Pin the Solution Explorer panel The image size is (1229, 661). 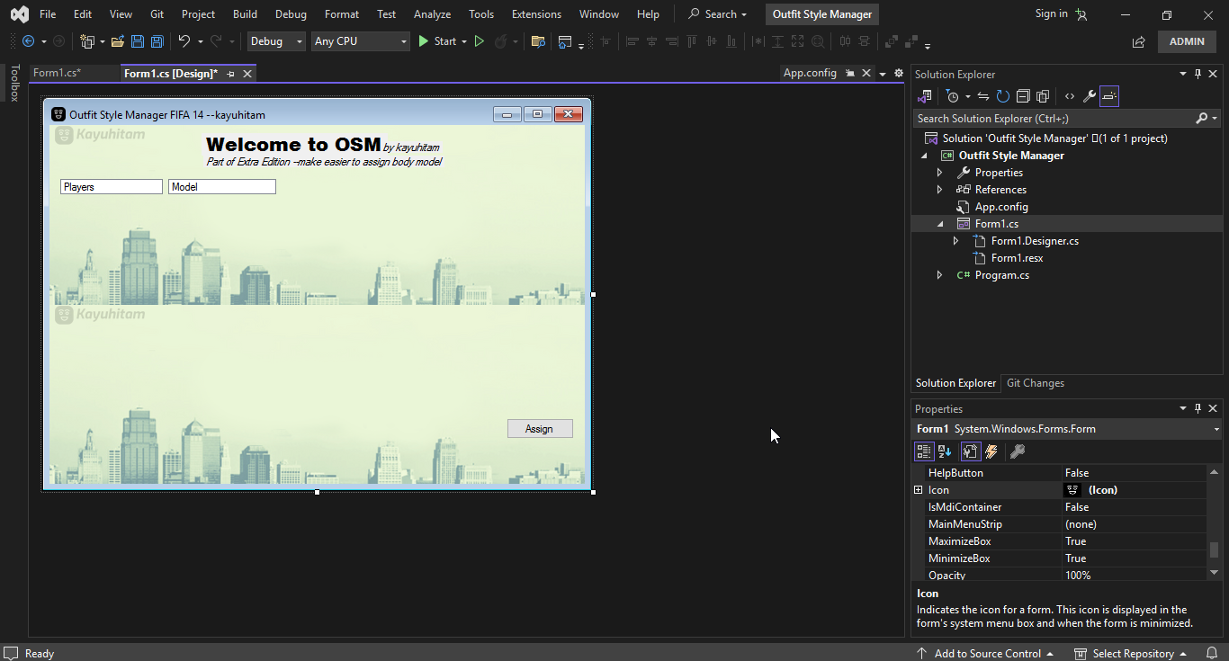1198,75
